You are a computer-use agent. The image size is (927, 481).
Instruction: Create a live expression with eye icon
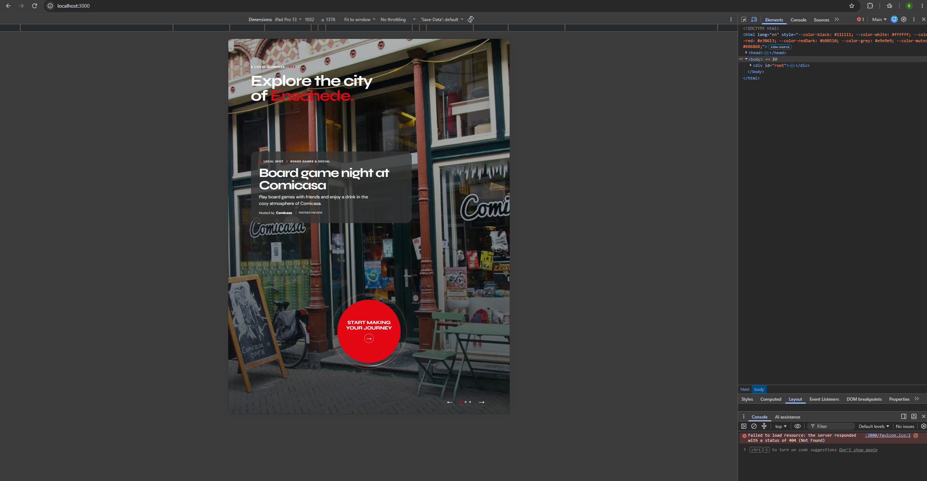[x=798, y=426]
